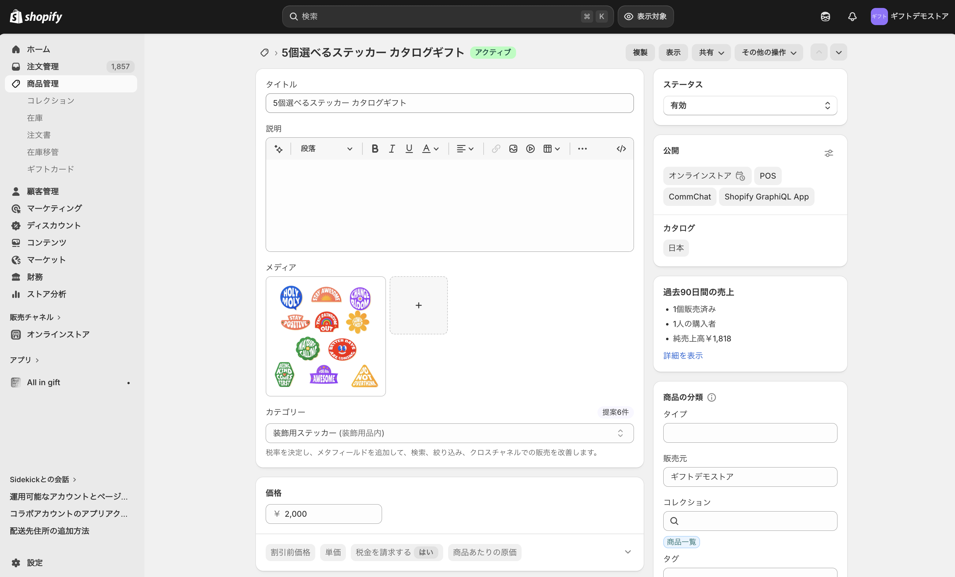
Task: Open the AI text generation sparkle icon
Action: 278,149
